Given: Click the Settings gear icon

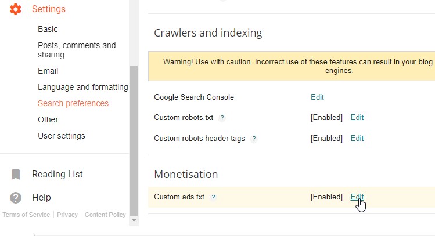Looking at the screenshot, I should click(16, 9).
